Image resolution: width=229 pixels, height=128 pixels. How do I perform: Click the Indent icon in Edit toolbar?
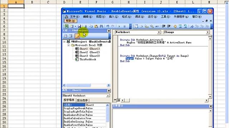(x=164, y=26)
